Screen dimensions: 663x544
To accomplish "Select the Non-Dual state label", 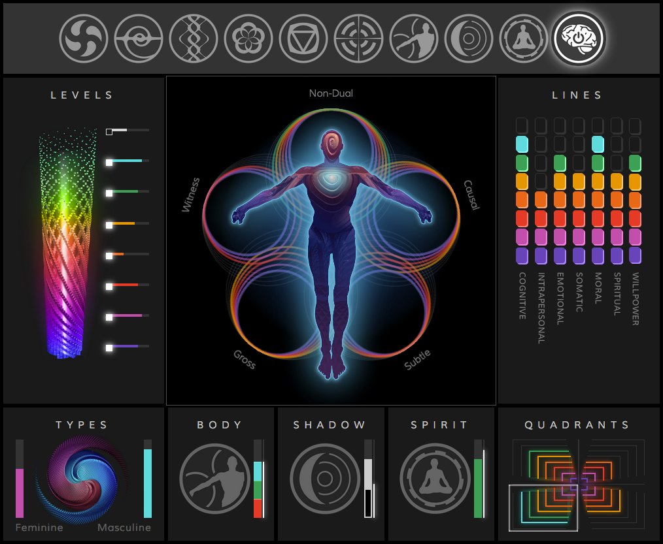I will coord(331,93).
